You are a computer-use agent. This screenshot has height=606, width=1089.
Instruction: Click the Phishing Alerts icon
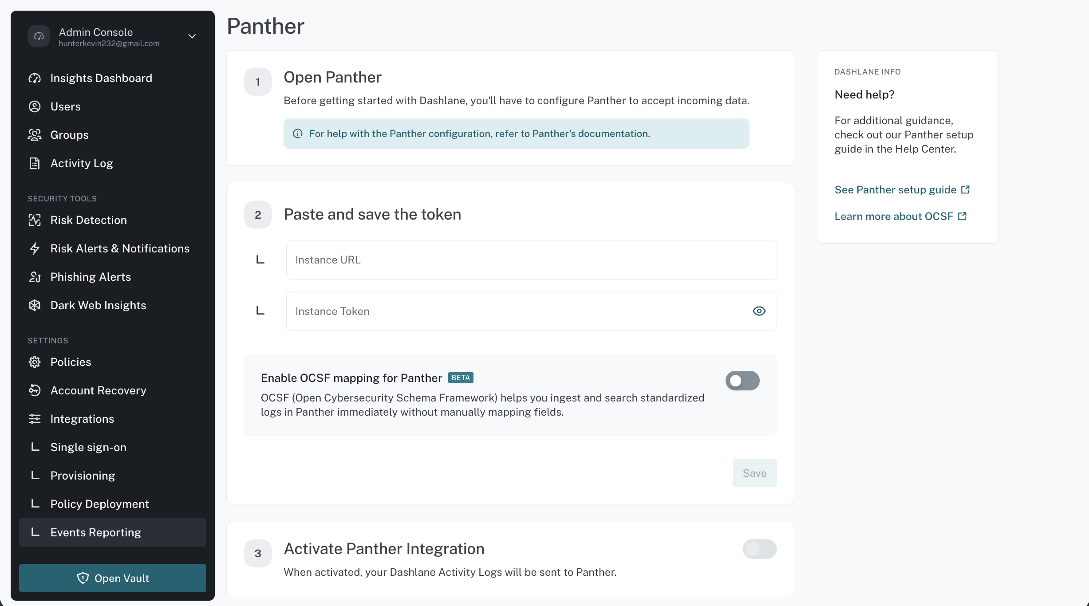35,277
